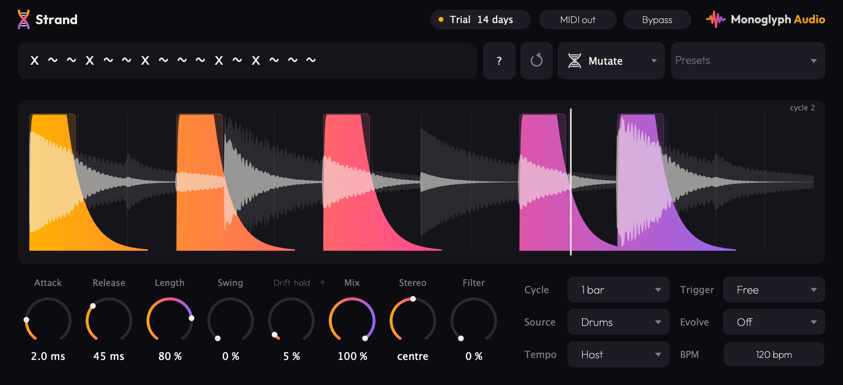The height and width of the screenshot is (385, 843).
Task: Toggle the thirteenth pattern step X
Action: (256, 61)
